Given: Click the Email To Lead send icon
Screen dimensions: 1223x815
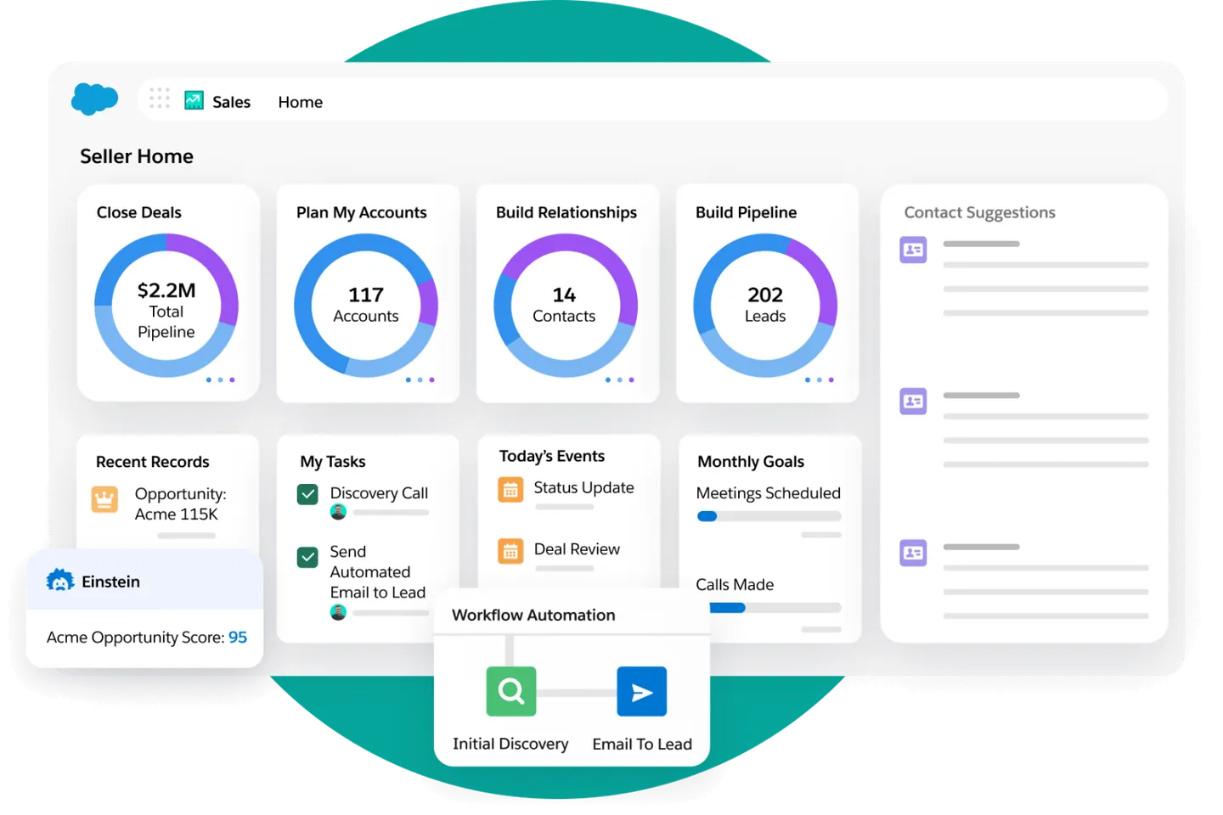Looking at the screenshot, I should (642, 691).
